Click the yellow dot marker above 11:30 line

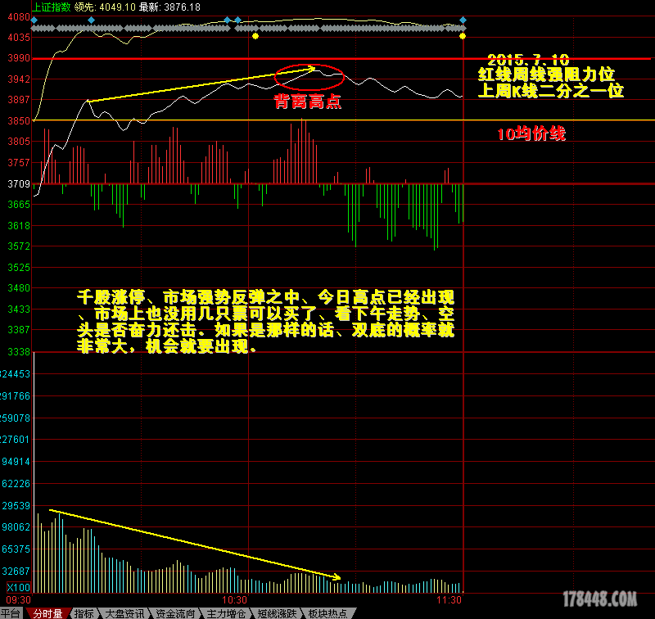(x=463, y=36)
